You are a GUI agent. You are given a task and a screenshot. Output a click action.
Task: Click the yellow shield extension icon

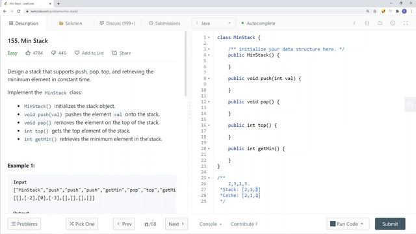[383, 12]
